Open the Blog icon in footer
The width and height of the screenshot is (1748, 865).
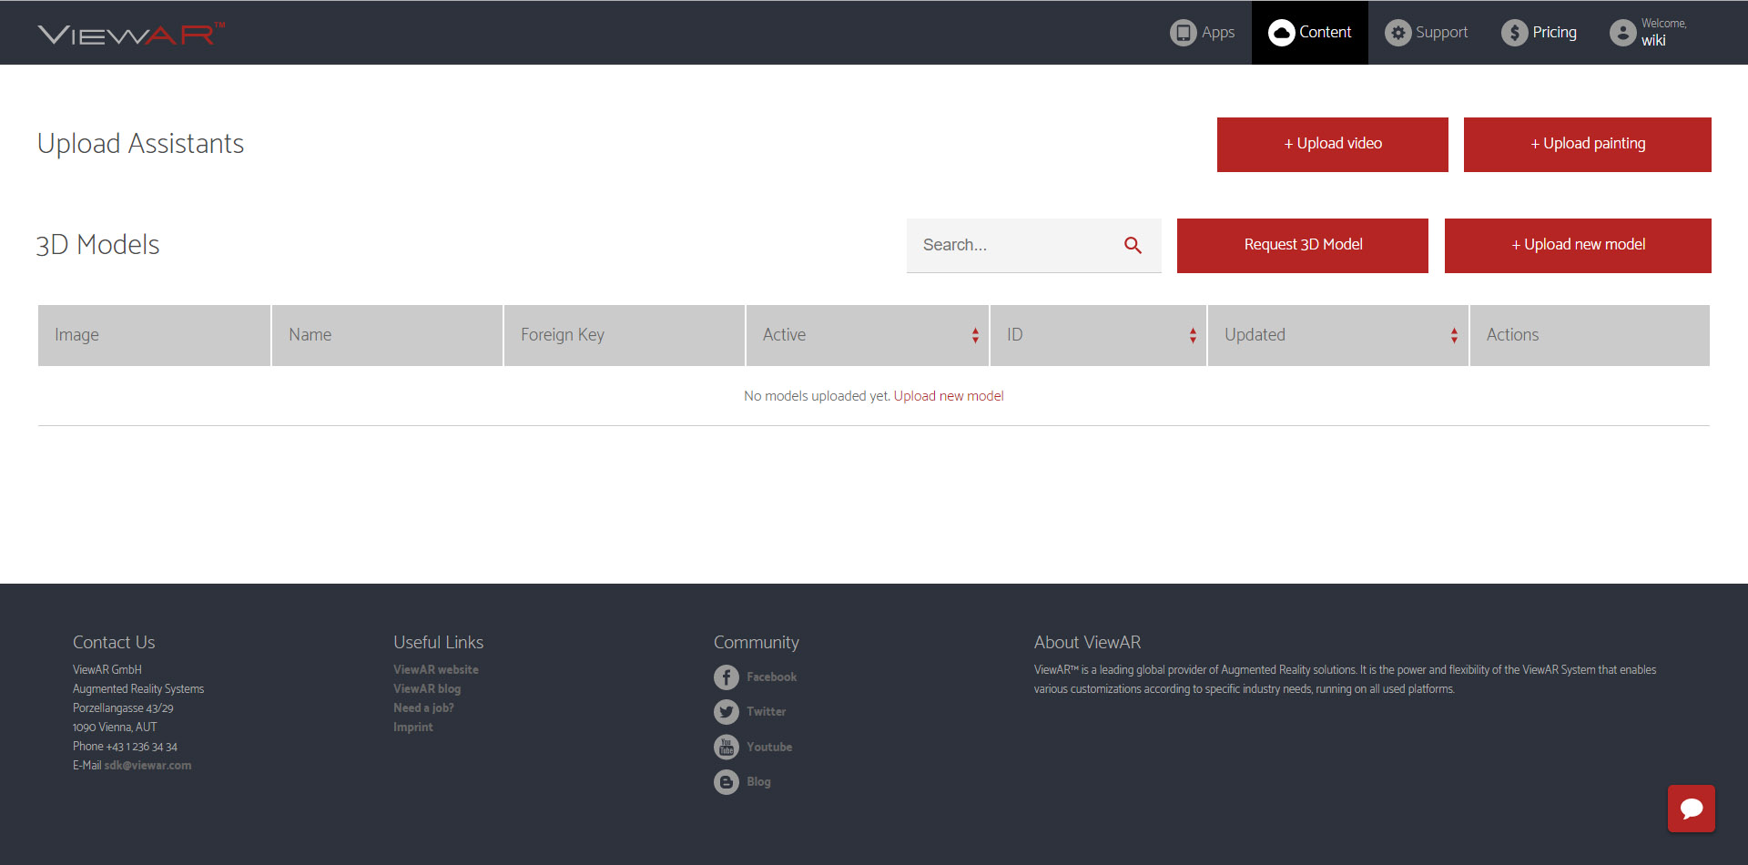point(726,782)
